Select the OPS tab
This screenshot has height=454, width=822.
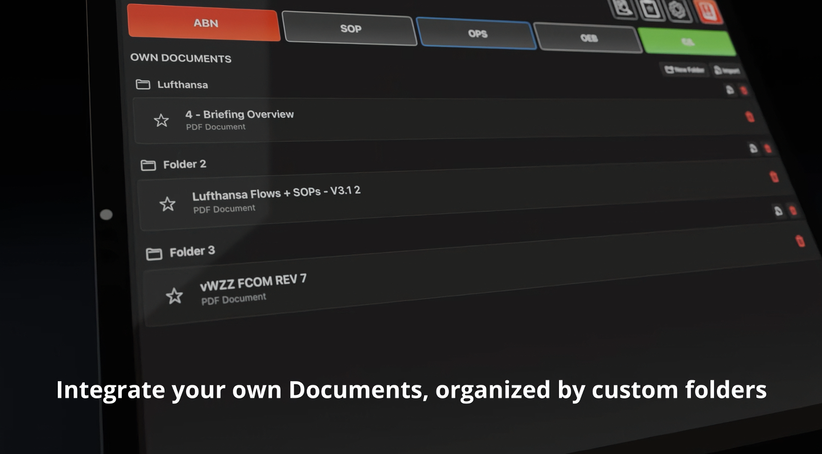(477, 34)
